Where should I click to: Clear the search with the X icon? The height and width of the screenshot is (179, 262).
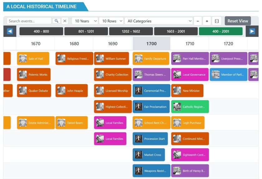pos(65,21)
